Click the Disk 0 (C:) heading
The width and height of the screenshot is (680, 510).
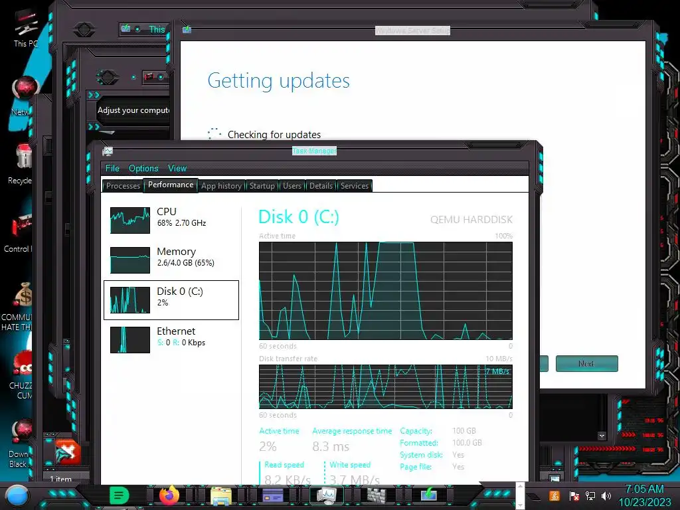pos(298,217)
